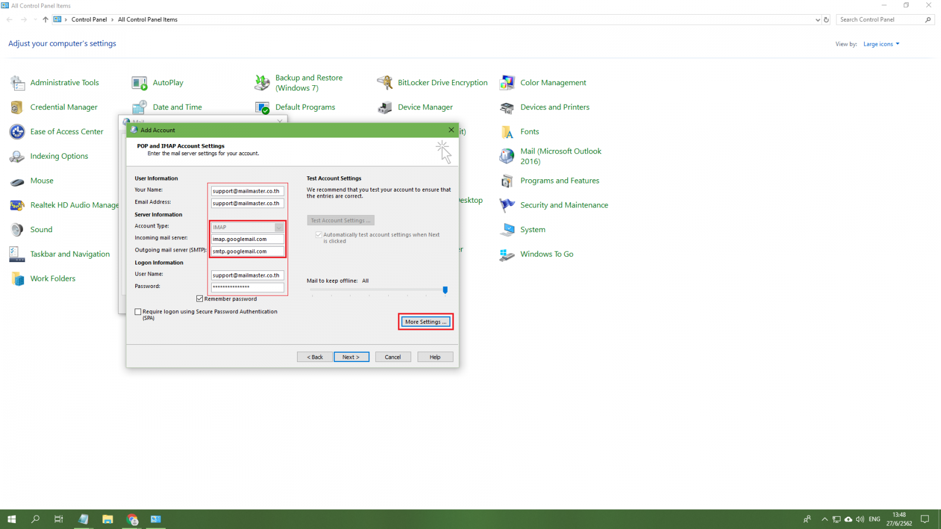
Task: Open Taskbar and Navigation icon
Action: click(x=18, y=255)
